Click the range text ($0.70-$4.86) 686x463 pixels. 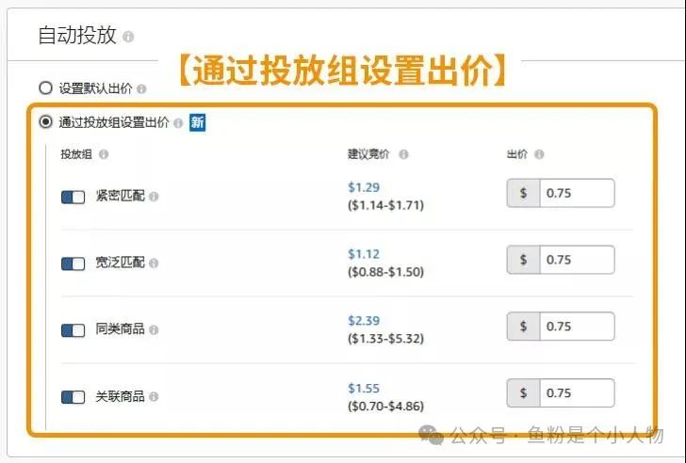(x=386, y=407)
